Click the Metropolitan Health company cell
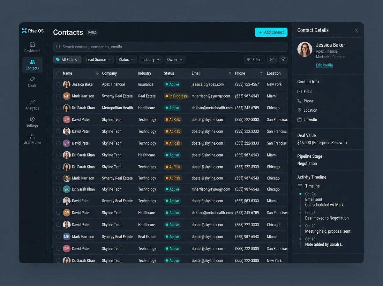The width and height of the screenshot is (383, 286). click(x=117, y=108)
